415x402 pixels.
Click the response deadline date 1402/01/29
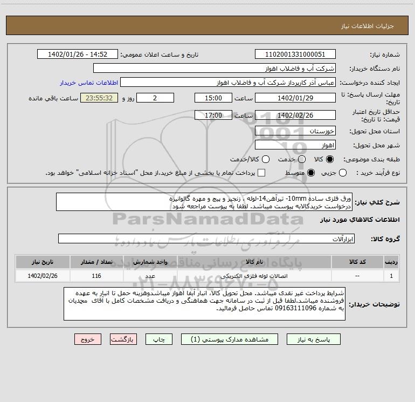coord(295,98)
